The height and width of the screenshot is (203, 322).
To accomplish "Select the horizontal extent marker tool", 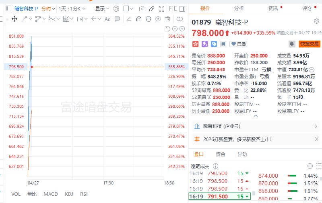I will [80, 19].
